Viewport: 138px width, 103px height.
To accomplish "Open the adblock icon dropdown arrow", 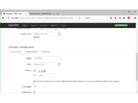I will click(x=131, y=18).
